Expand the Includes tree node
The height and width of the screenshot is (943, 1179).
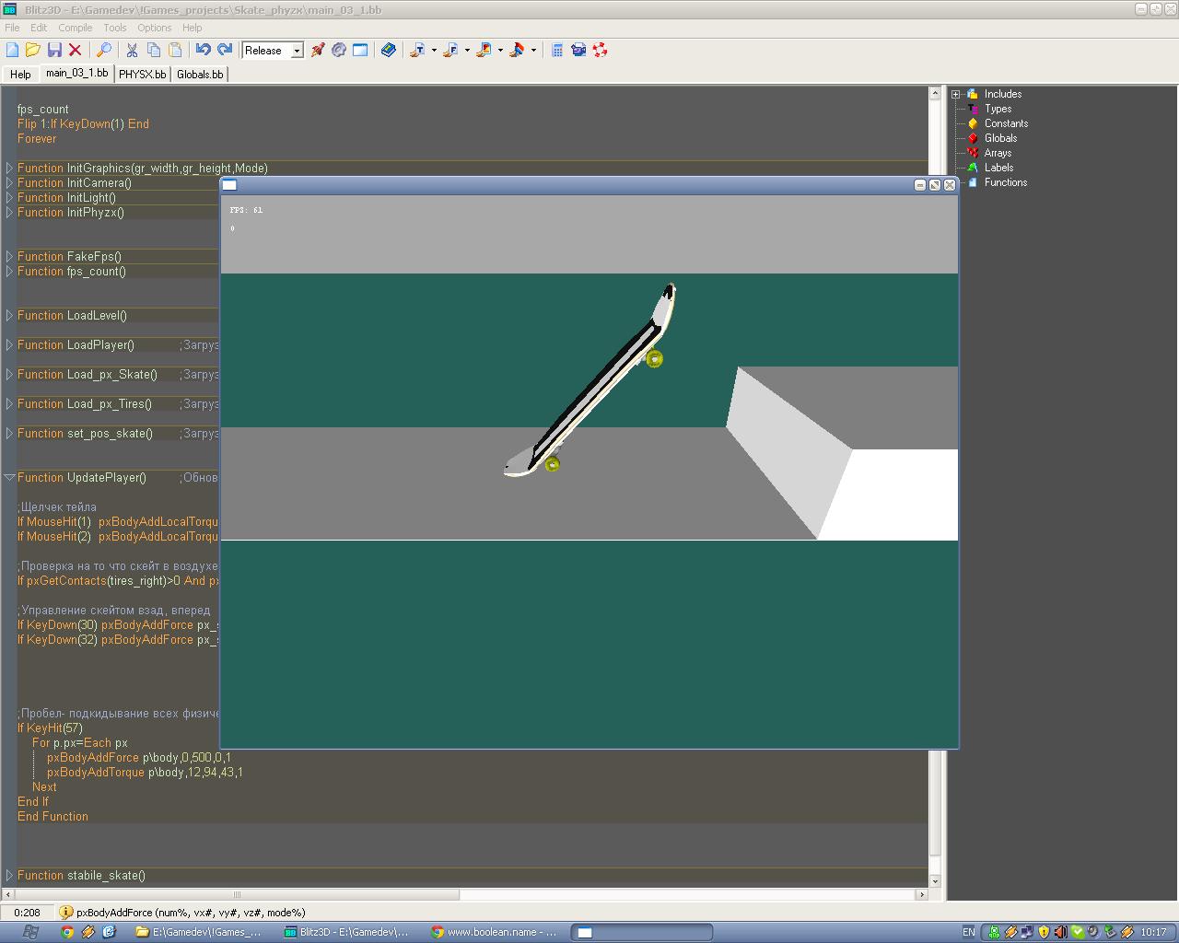956,94
